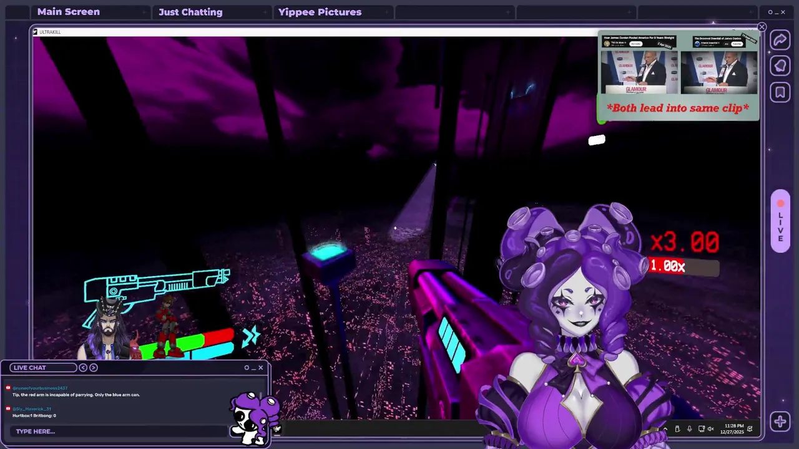Image resolution: width=799 pixels, height=449 pixels.
Task: Click the left video thumbnail in overlay
Action: click(x=639, y=72)
